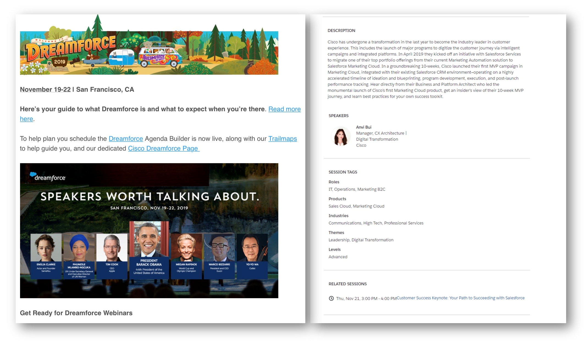Open Anvi Bui's profile photo
The width and height of the screenshot is (584, 341).
click(341, 136)
